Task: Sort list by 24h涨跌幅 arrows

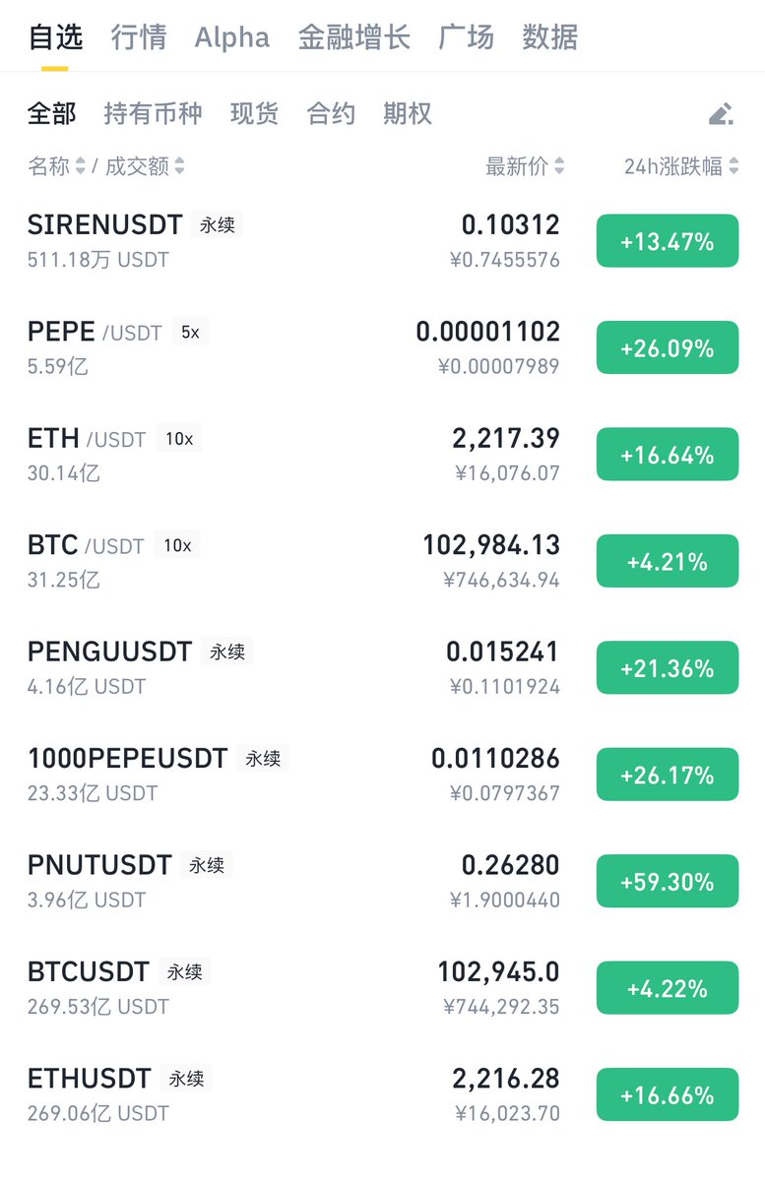Action: (733, 167)
